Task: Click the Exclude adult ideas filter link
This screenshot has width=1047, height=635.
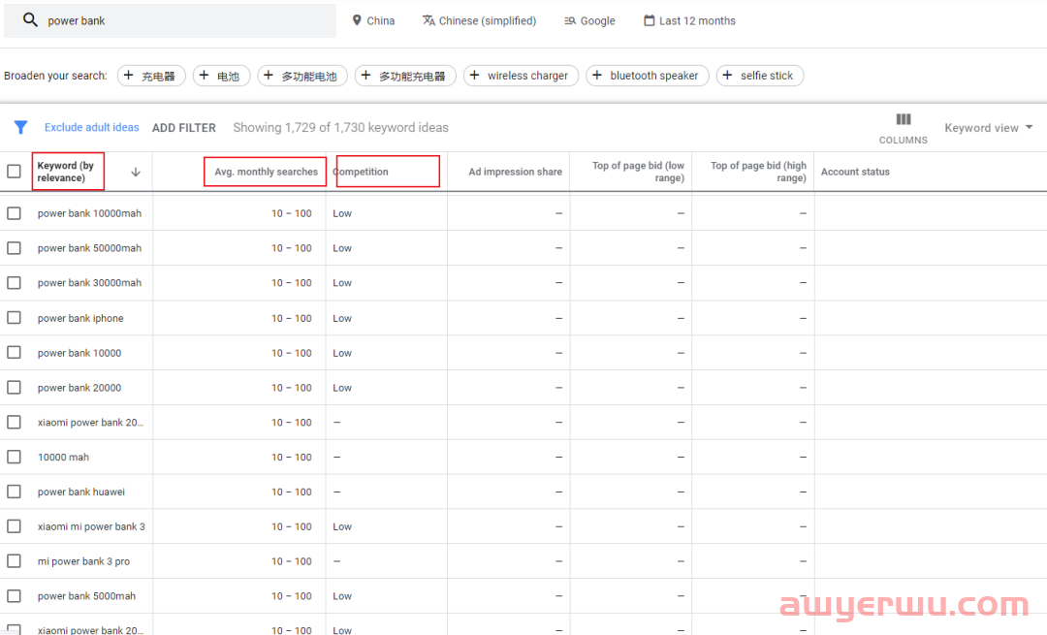Action: click(91, 127)
